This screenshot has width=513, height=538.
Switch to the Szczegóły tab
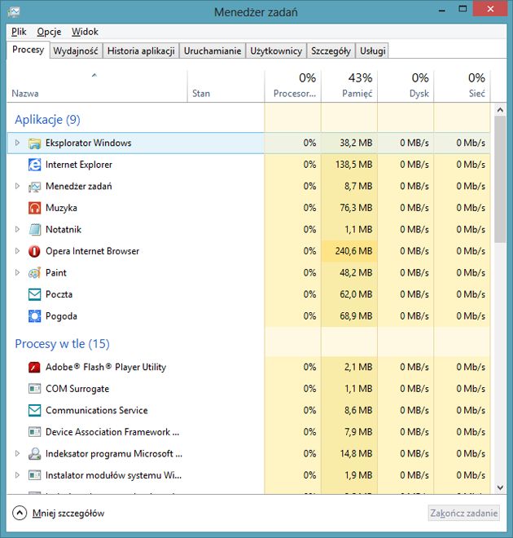tap(331, 51)
